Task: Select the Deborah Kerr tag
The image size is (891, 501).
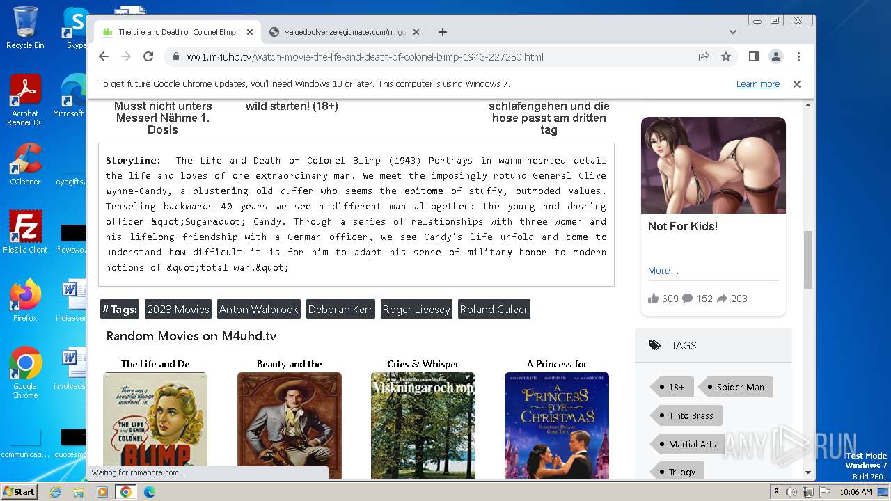Action: tap(340, 309)
